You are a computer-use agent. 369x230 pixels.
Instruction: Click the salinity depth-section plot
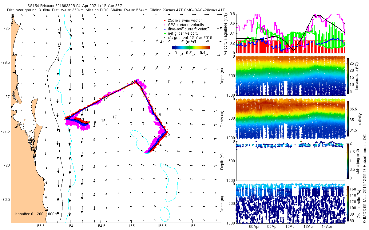291,119
